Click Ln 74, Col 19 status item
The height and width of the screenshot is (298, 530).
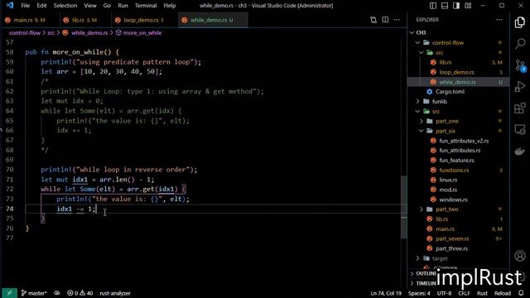point(386,293)
